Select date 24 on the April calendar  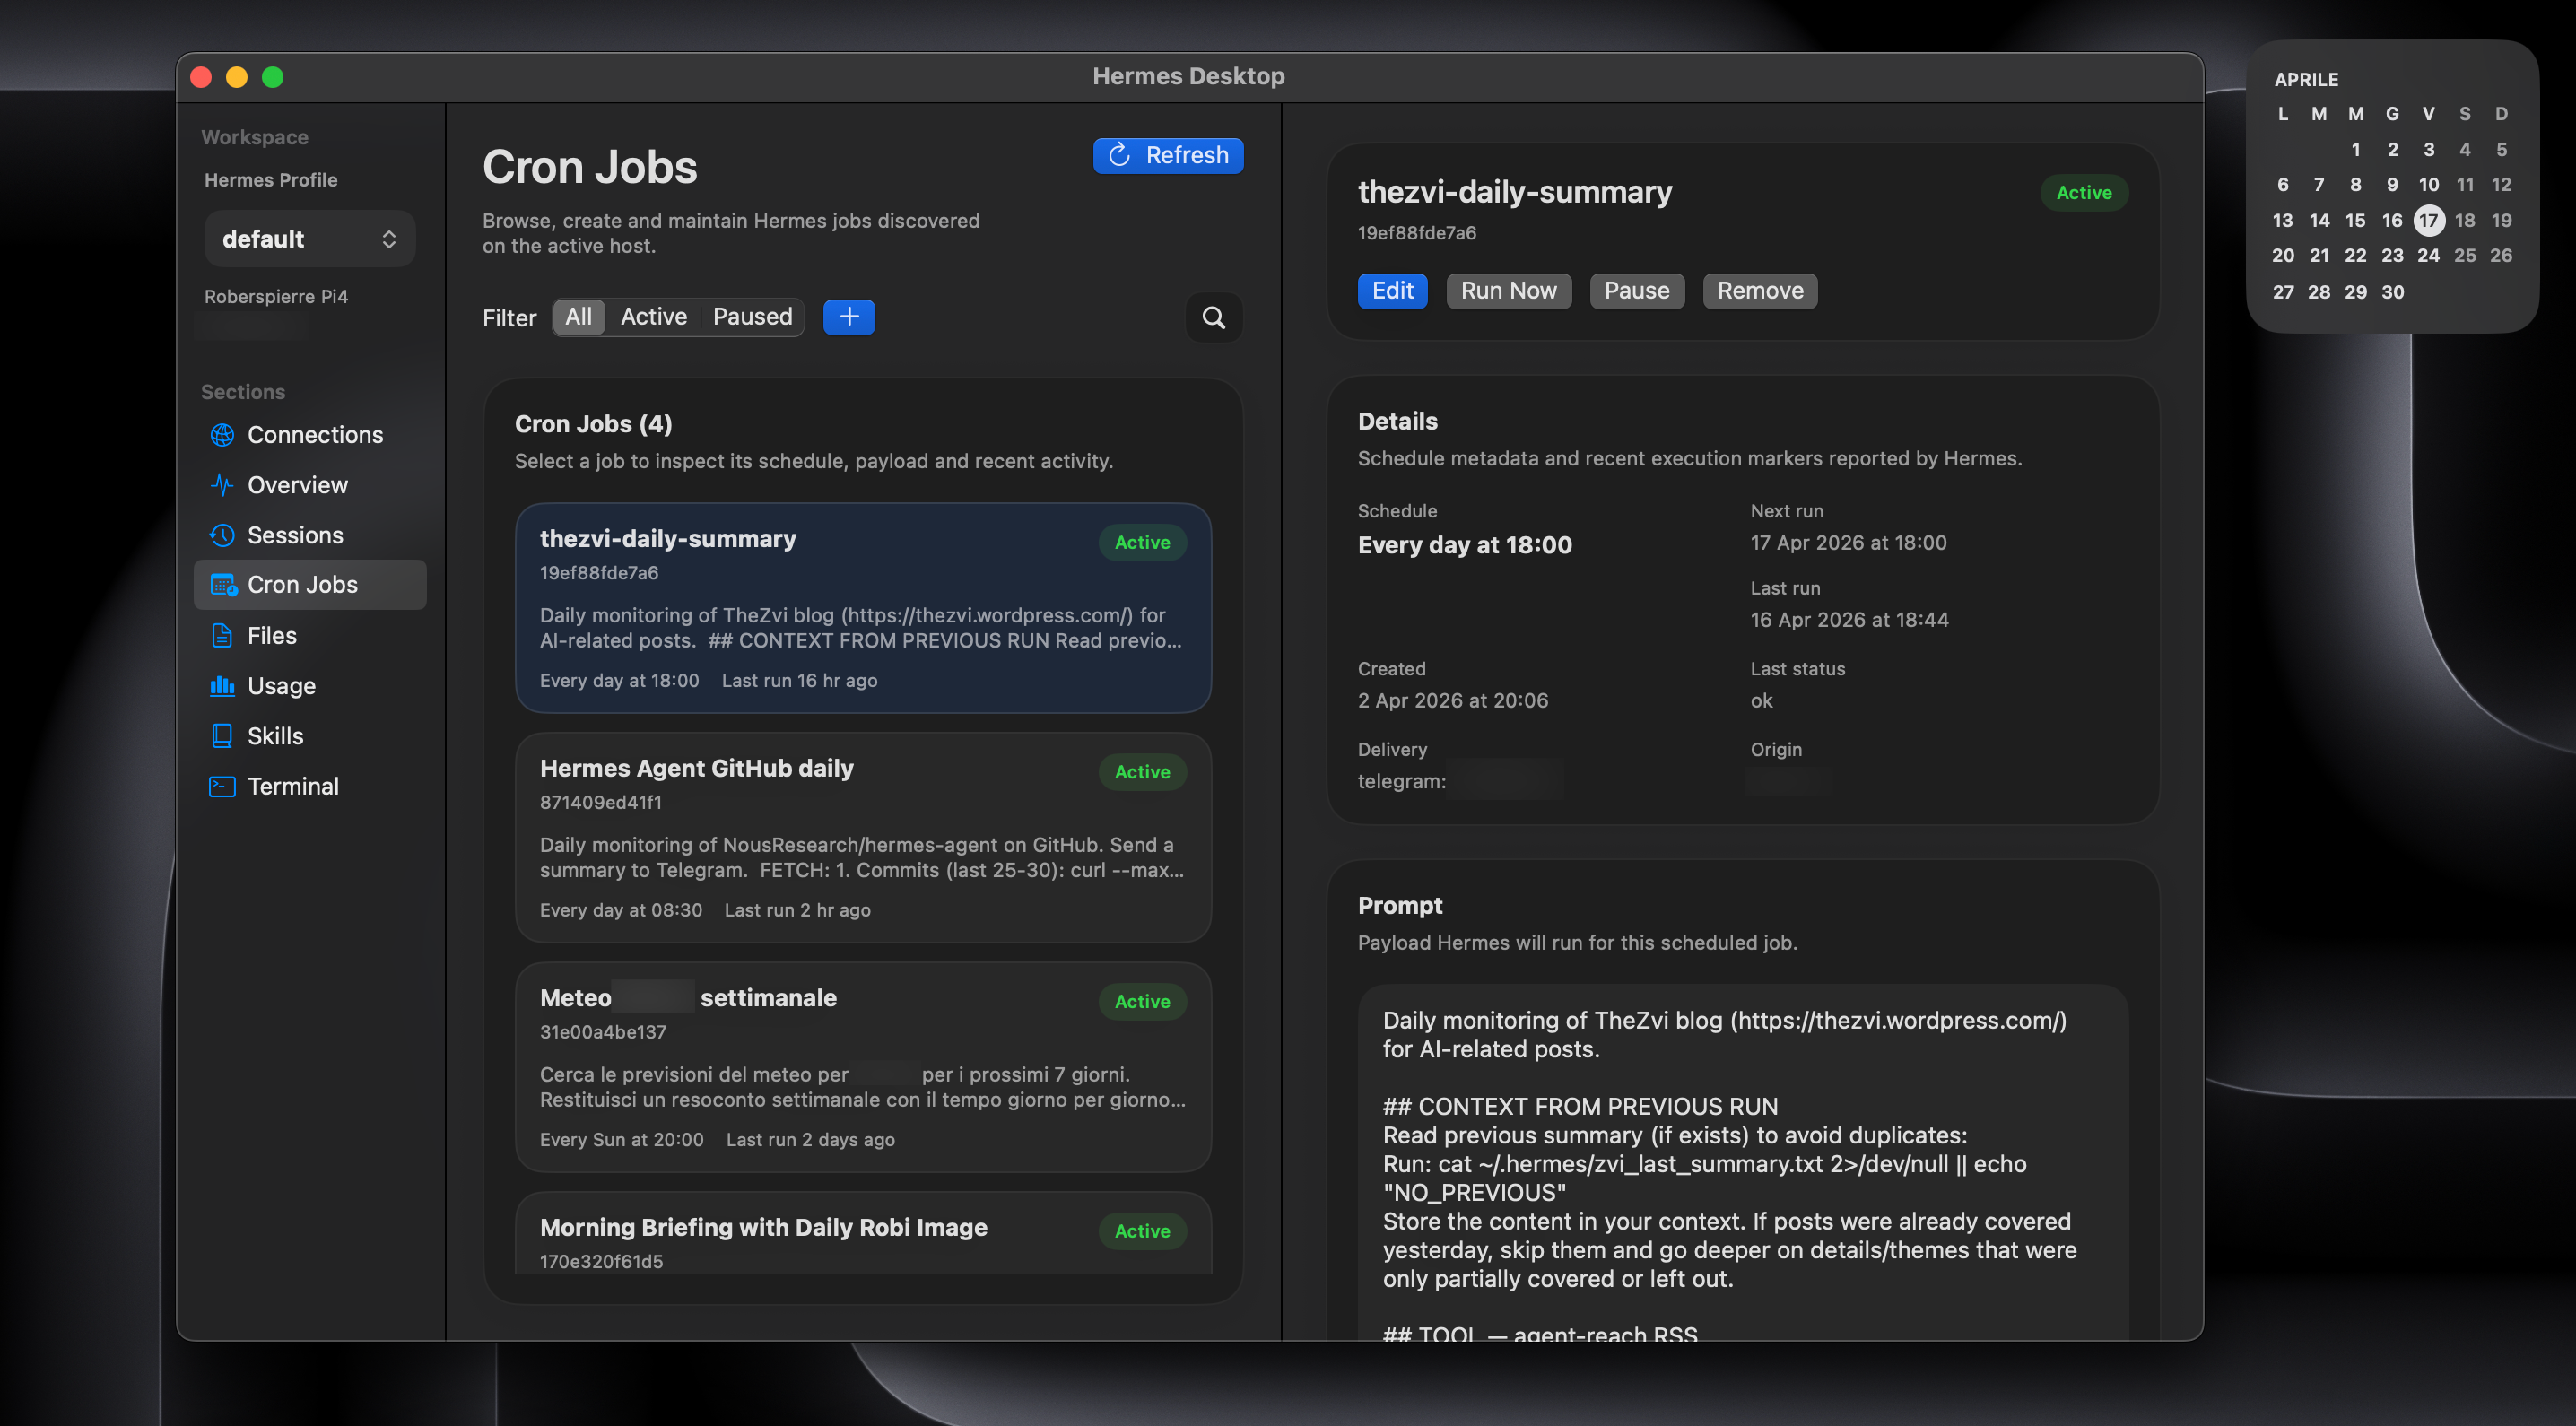2429,255
